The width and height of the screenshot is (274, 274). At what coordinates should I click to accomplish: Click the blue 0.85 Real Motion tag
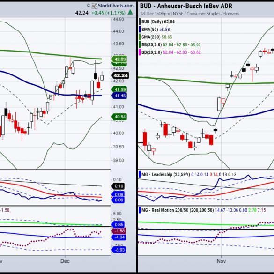pos(118,224)
